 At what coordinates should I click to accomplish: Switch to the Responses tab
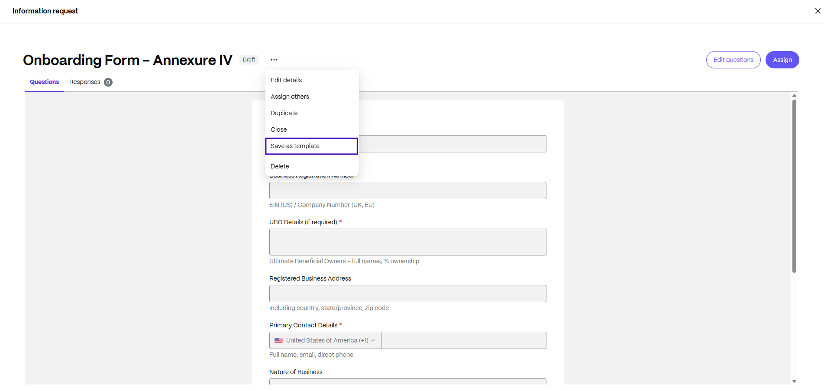point(85,82)
